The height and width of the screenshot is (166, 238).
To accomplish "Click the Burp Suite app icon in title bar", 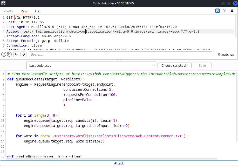I will pyautogui.click(x=3, y=3).
